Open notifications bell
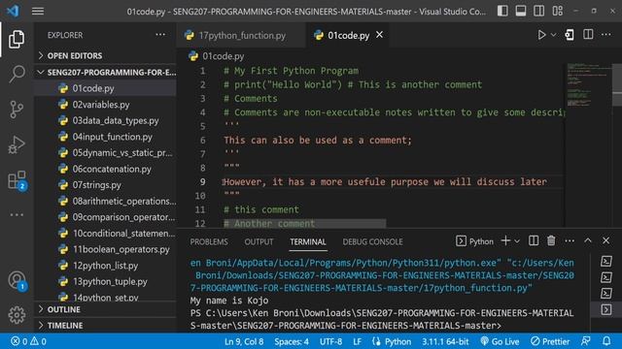622x349 pixels. [606, 341]
